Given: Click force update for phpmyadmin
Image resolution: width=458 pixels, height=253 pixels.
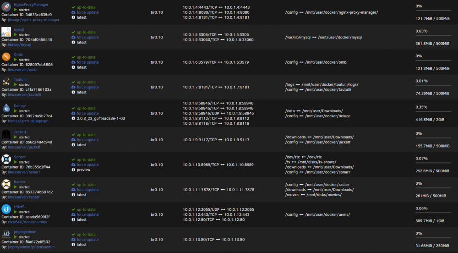Looking at the screenshot, I should (x=87, y=240).
